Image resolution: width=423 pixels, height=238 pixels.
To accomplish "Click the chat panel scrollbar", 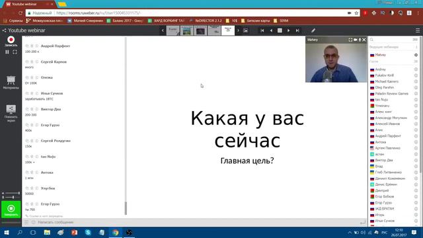I will (x=126, y=208).
